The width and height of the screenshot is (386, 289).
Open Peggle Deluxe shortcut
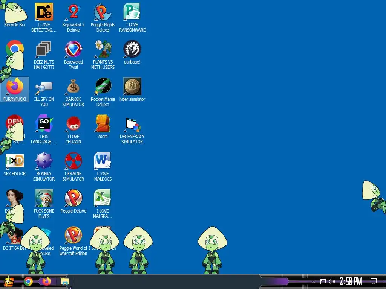[x=74, y=202]
